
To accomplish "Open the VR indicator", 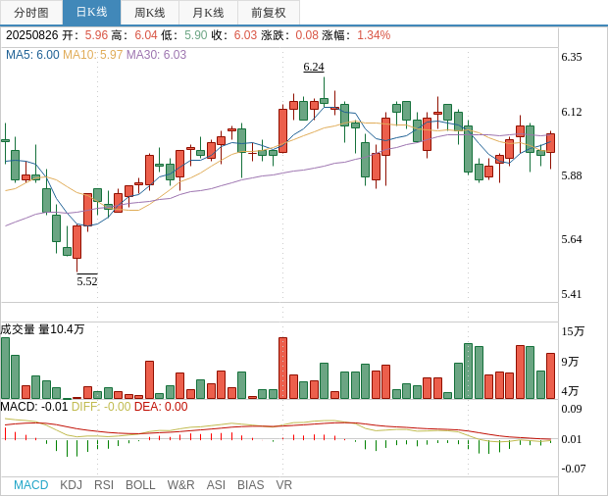I will tap(284, 485).
